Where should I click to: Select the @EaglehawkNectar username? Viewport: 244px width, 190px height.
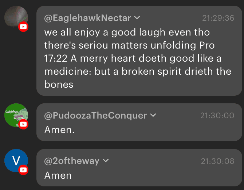[x=87, y=18]
